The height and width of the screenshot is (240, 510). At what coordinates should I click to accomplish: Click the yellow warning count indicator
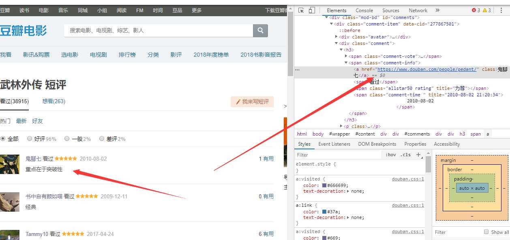coord(486,10)
